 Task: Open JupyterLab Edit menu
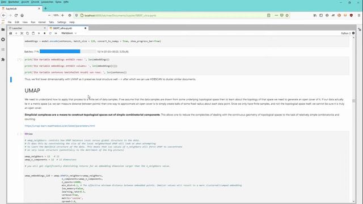[x=17, y=22]
